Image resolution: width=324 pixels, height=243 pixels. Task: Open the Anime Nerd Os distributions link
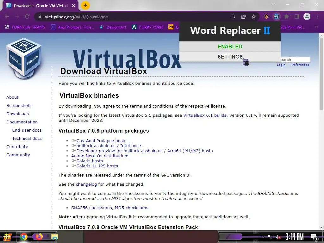point(100,156)
